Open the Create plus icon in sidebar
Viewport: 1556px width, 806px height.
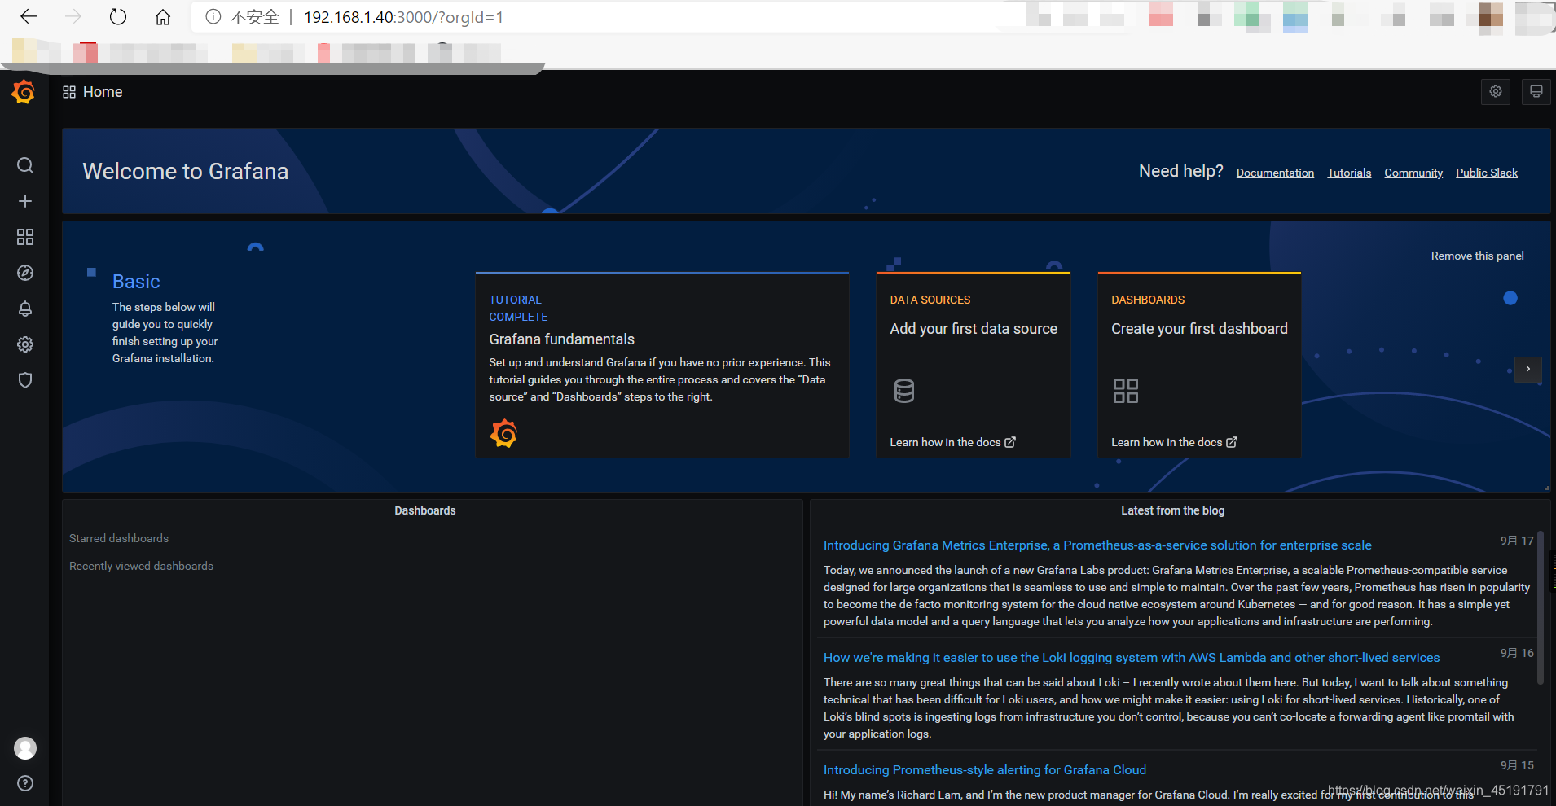[25, 201]
